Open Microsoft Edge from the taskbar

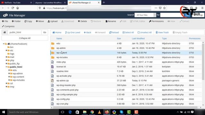70,112
